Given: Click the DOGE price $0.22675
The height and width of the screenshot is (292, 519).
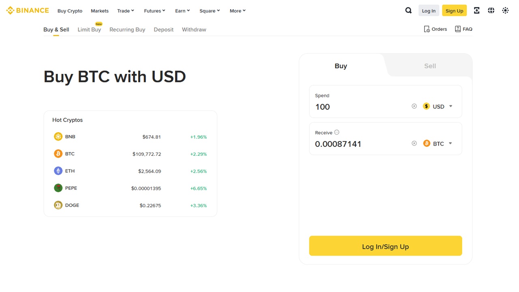Looking at the screenshot, I should [x=150, y=206].
